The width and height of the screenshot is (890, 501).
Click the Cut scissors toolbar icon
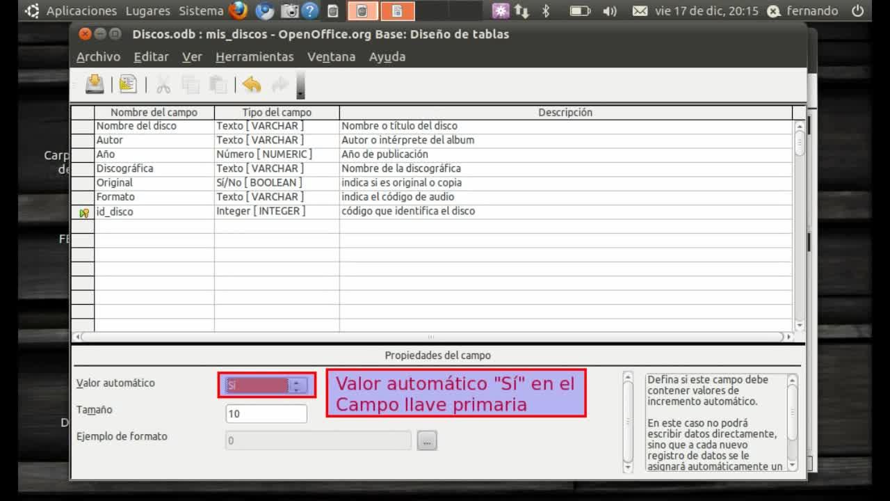pyautogui.click(x=163, y=85)
